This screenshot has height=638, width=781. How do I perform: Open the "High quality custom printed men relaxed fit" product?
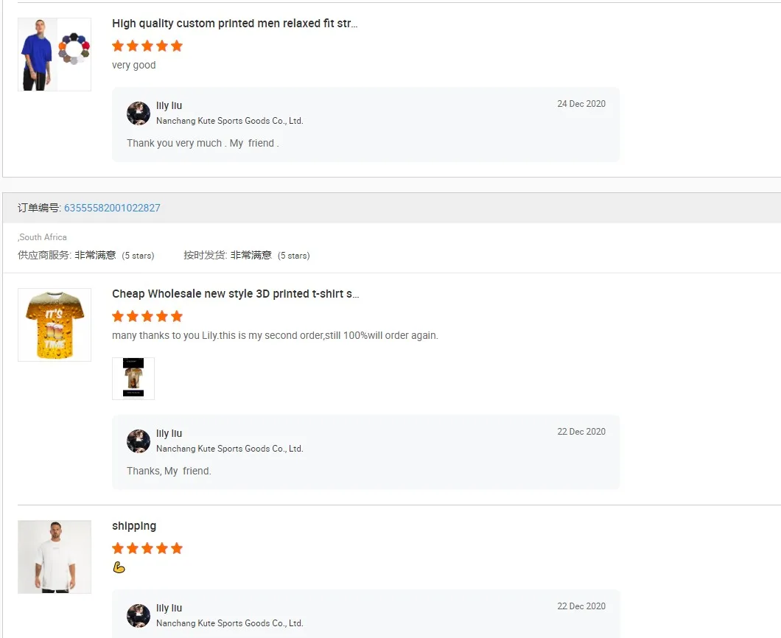234,24
